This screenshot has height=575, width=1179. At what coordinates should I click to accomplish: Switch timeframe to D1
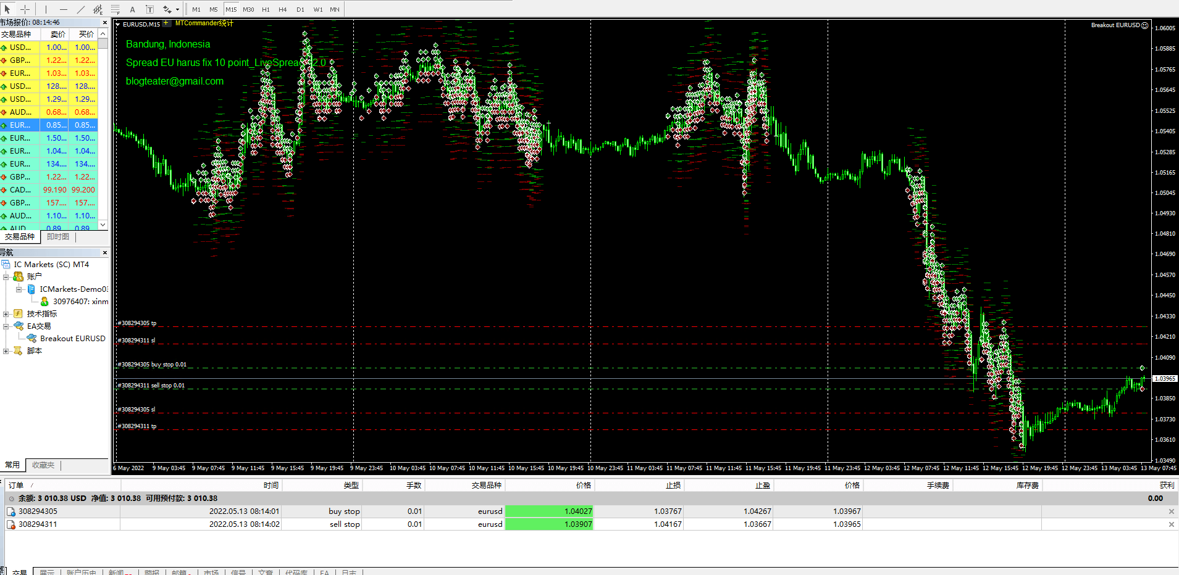tap(300, 9)
